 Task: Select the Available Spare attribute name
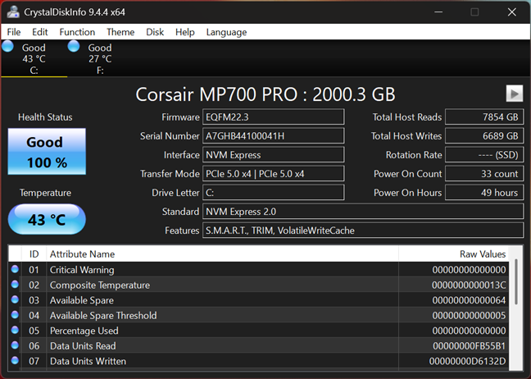[x=82, y=300]
